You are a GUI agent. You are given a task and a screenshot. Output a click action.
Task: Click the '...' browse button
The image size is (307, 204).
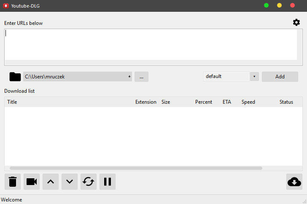coord(141,77)
